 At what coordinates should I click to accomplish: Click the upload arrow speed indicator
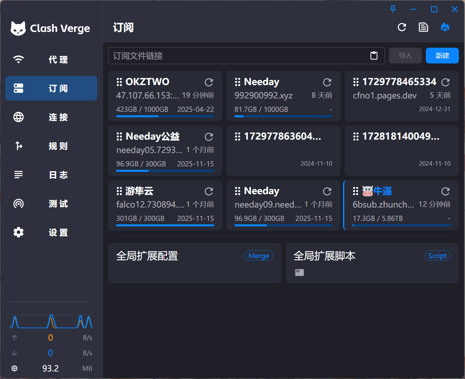14,337
